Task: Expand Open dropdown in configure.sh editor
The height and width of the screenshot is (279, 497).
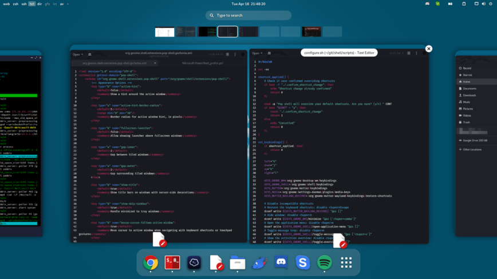Action: [257, 53]
